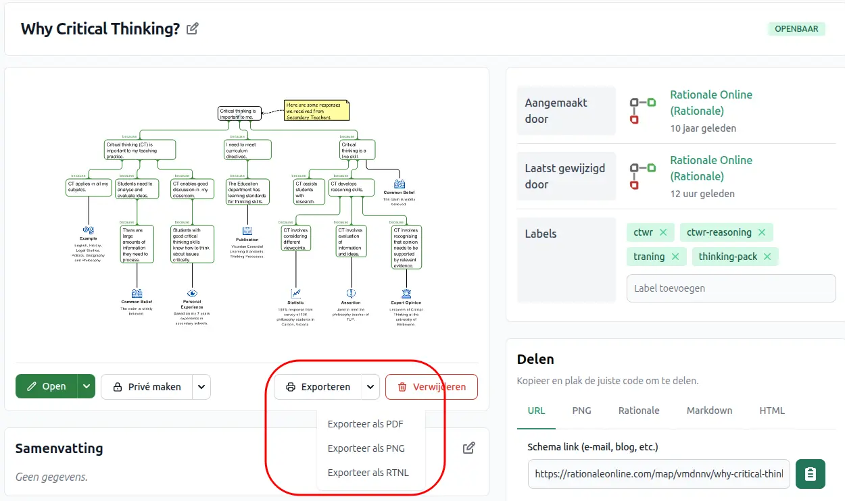The image size is (845, 501).
Task: Switch to the HTML share tab
Action: pyautogui.click(x=771, y=411)
